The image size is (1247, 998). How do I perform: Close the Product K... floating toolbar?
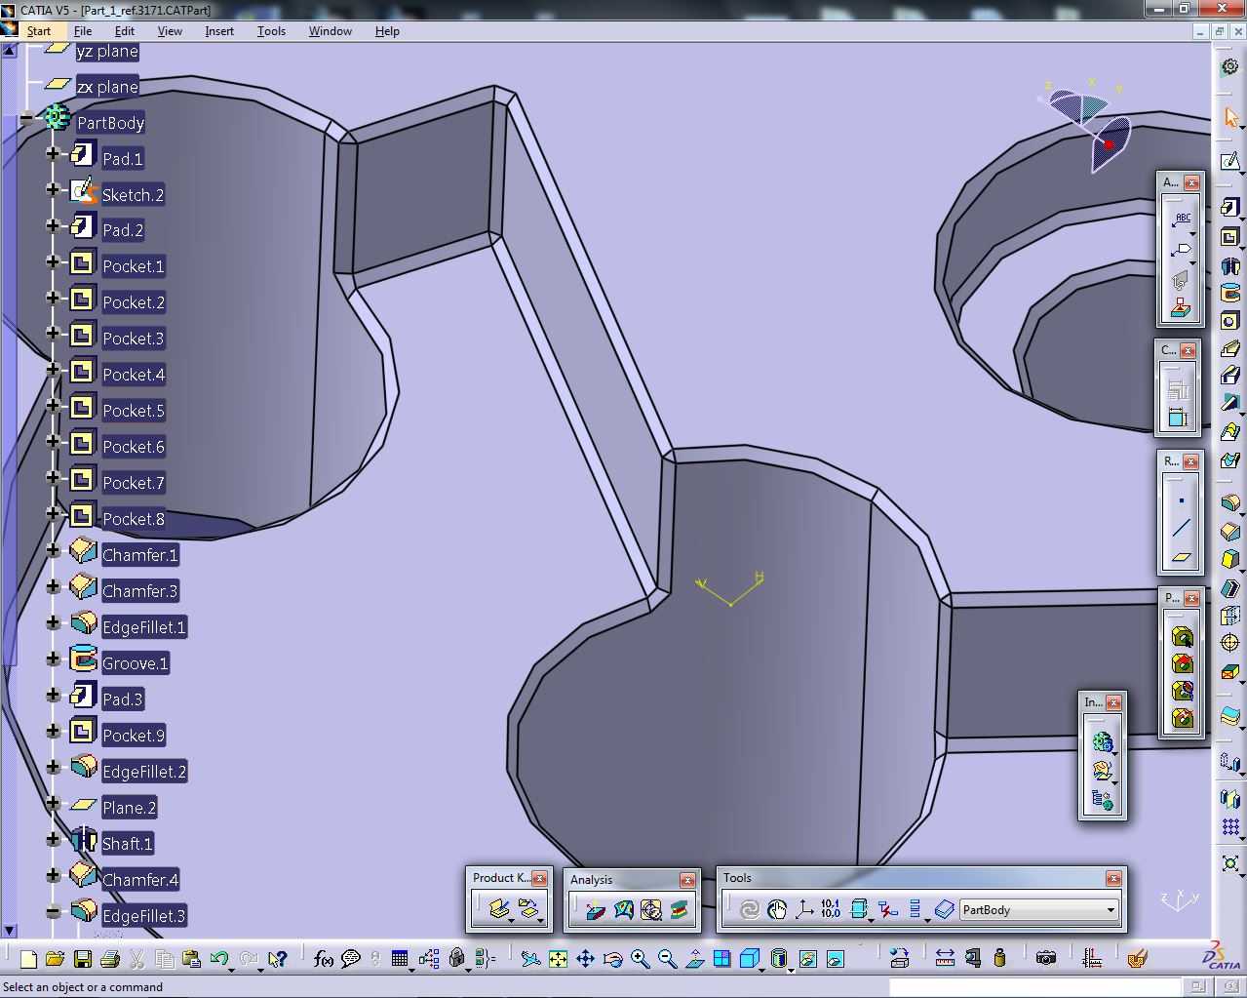click(x=539, y=878)
